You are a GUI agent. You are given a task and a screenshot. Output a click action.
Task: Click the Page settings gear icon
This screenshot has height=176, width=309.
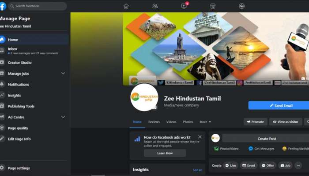coord(2,168)
